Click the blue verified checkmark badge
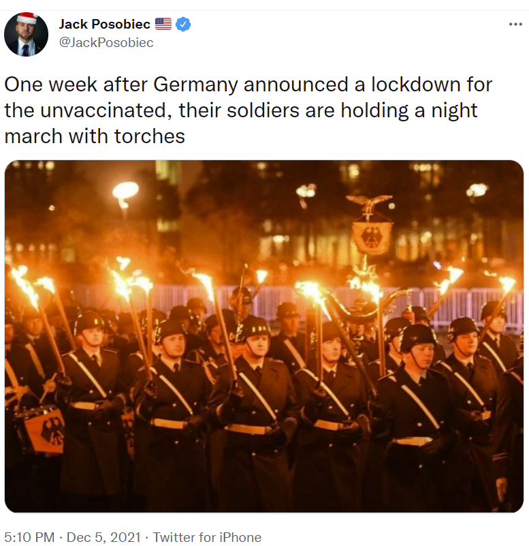 click(183, 25)
